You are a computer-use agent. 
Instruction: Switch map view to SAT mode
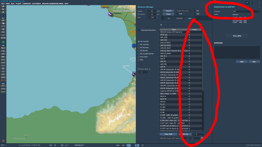click(x=123, y=145)
